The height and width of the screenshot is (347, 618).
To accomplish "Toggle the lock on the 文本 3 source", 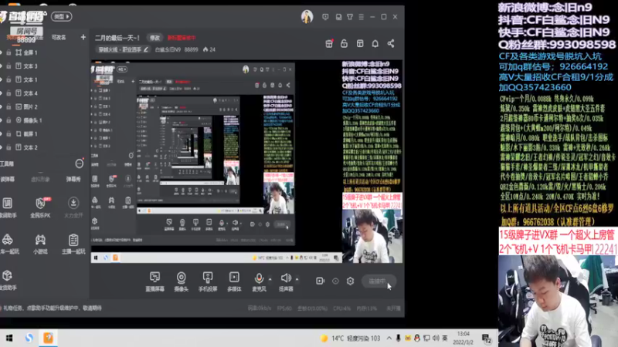I will tap(8, 66).
